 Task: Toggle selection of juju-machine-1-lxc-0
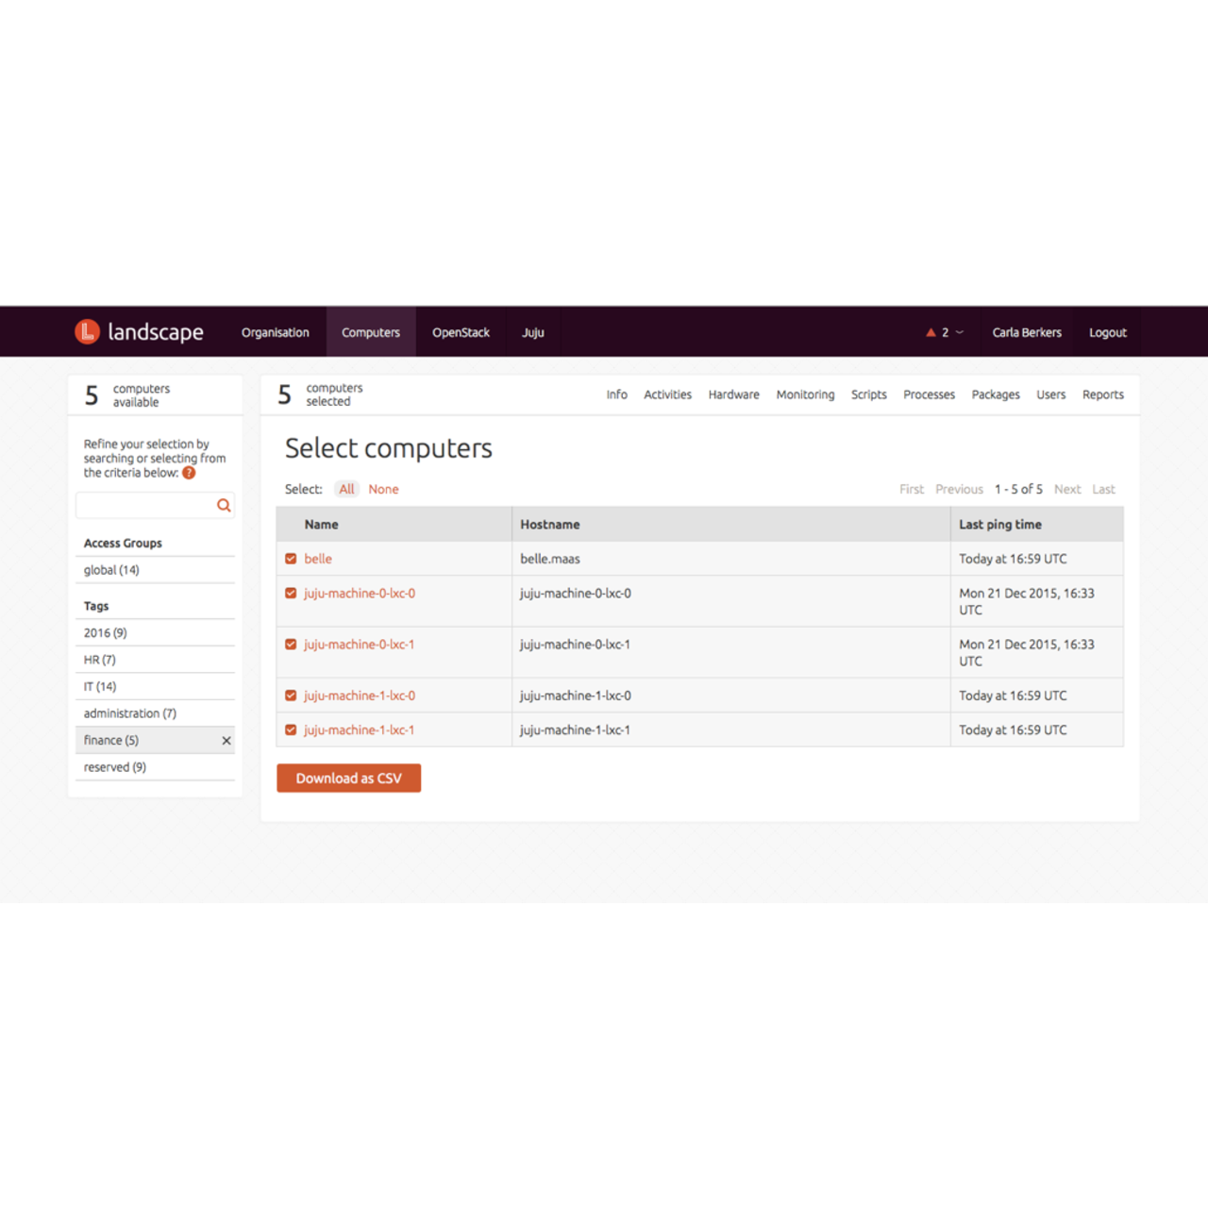(x=291, y=695)
